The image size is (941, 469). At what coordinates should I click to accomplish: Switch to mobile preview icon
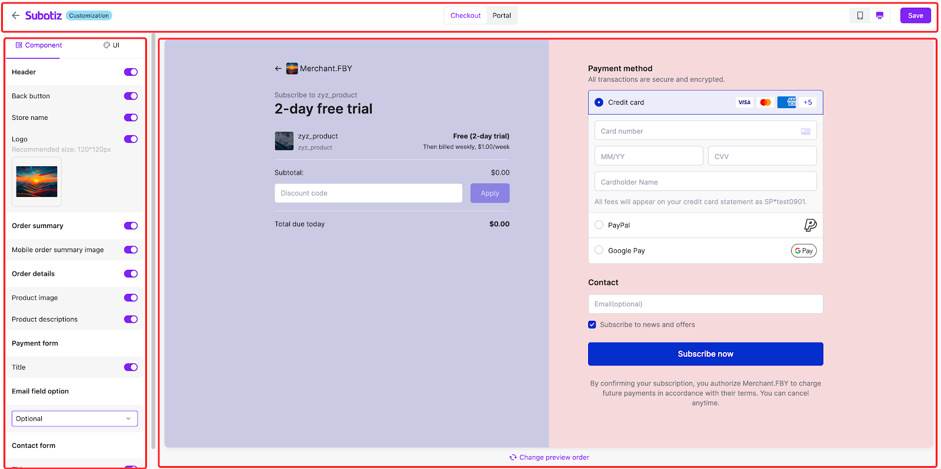860,15
